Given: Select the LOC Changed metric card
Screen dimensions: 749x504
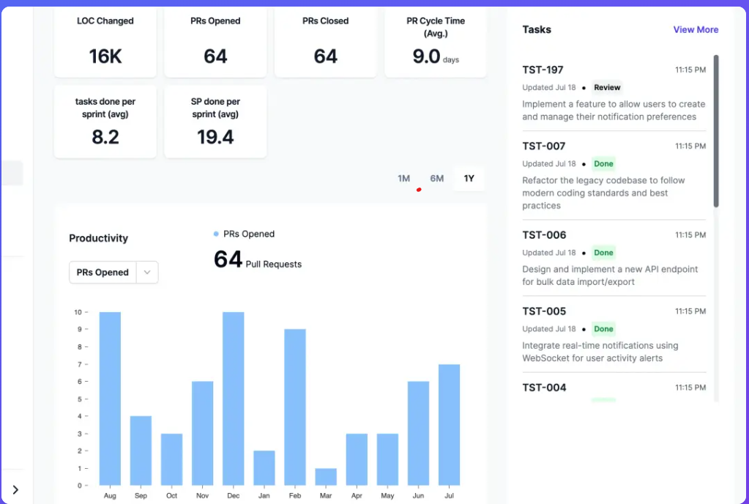Looking at the screenshot, I should (x=105, y=42).
